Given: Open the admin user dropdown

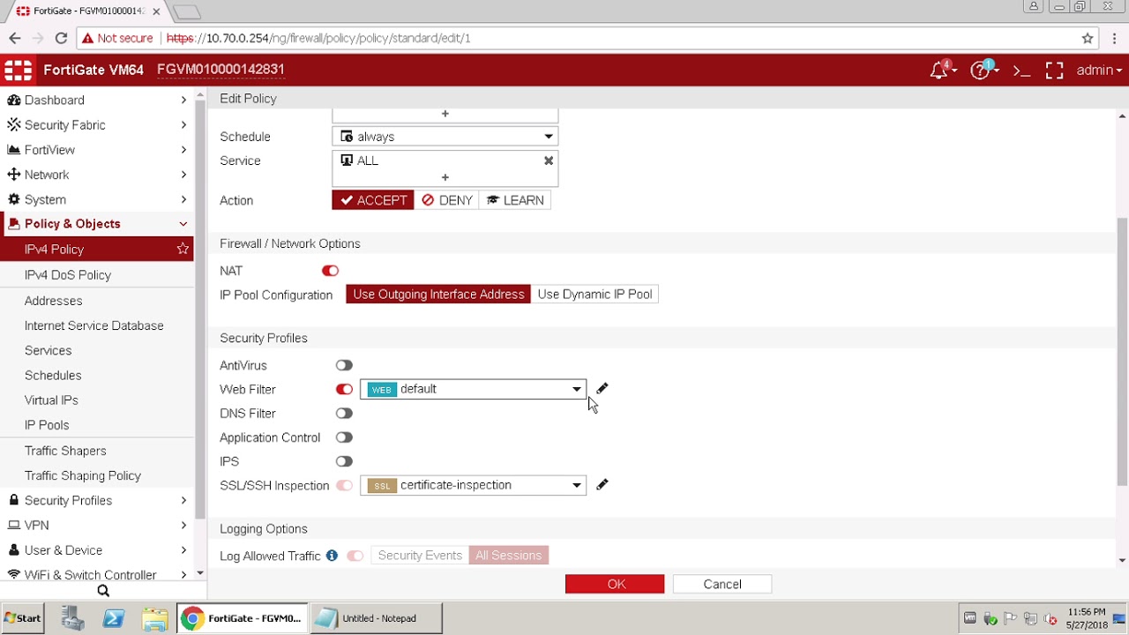Looking at the screenshot, I should point(1099,71).
